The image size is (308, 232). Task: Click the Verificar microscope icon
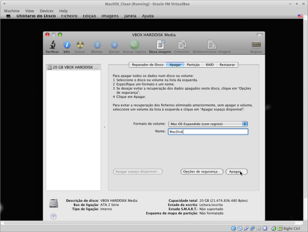(52, 45)
